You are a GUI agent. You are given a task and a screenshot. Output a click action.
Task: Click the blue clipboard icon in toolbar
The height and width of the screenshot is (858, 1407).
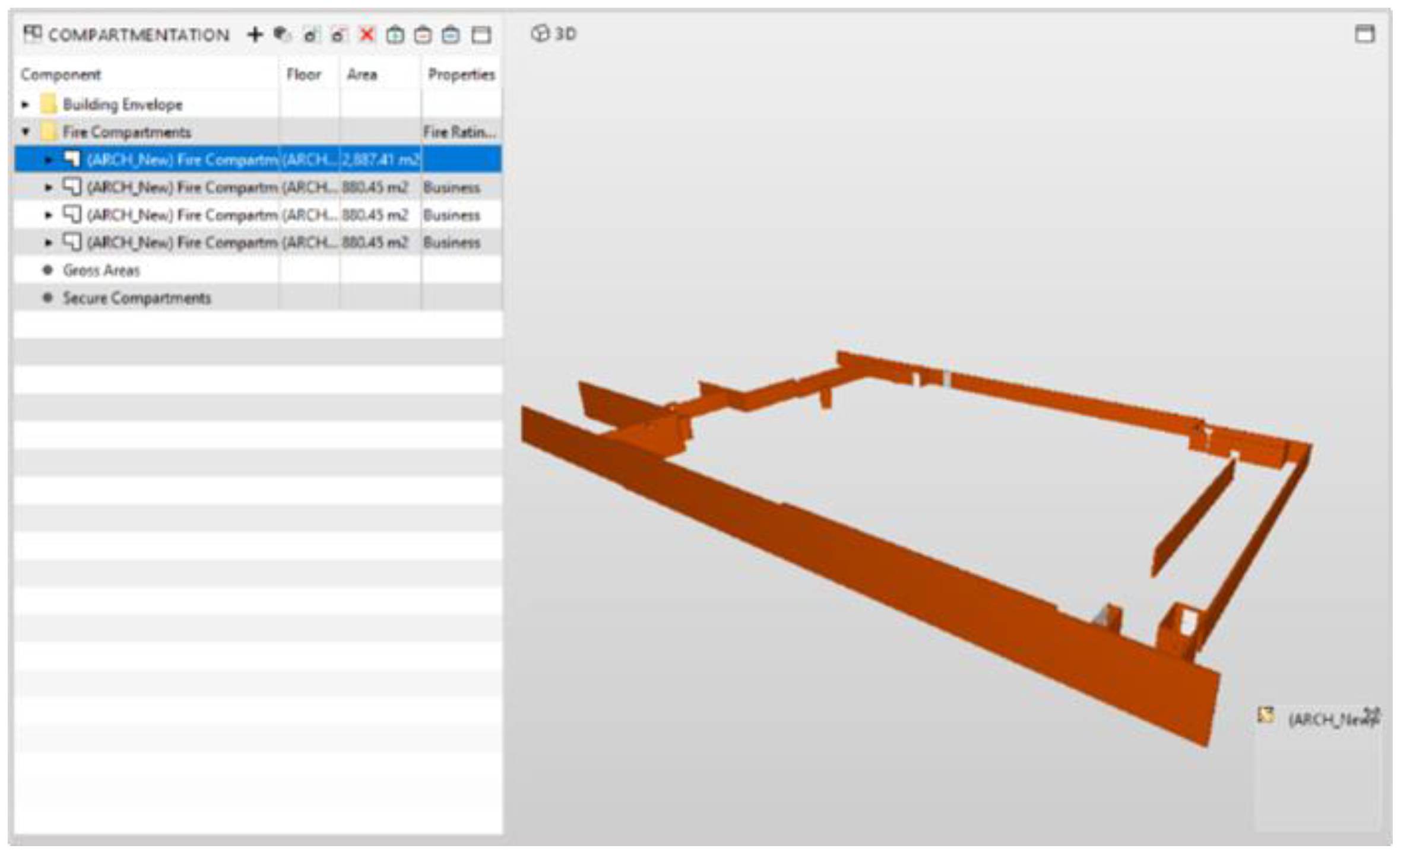click(451, 35)
